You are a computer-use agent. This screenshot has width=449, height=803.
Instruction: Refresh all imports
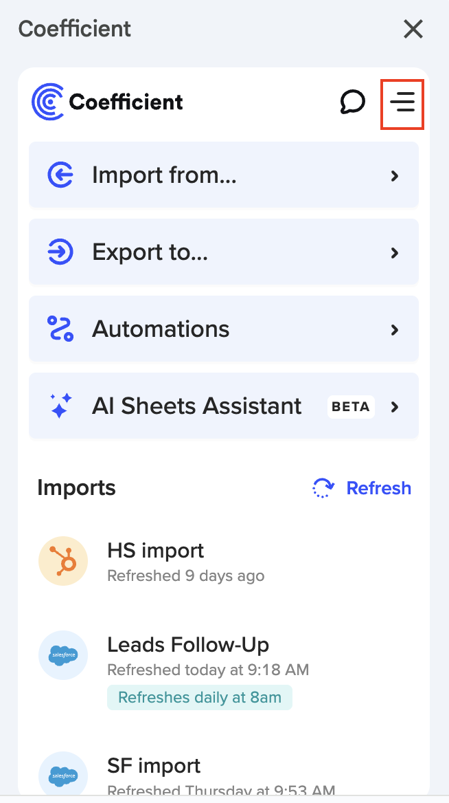tap(362, 488)
